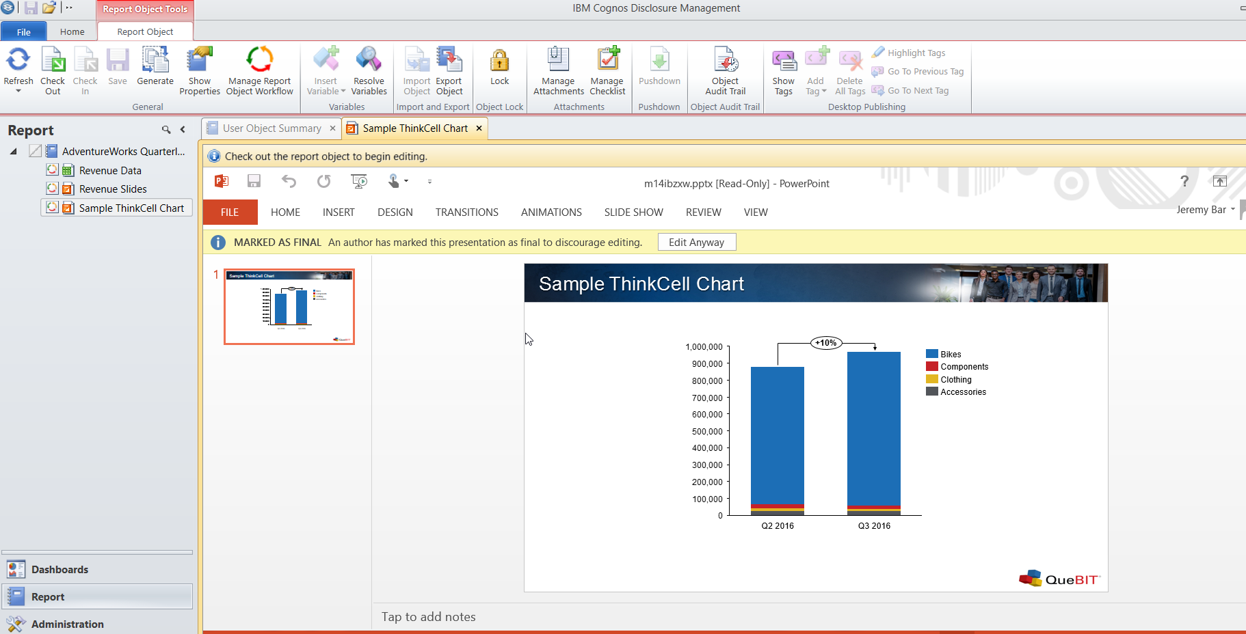This screenshot has width=1246, height=634.
Task: Click the open folder icon in title bar
Action: (x=49, y=8)
